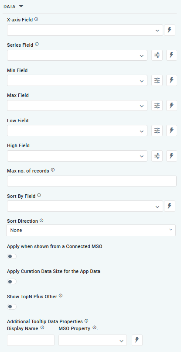Screen dimensions: 181x352
Task: Click the Display Name text field
Action: 31,340
